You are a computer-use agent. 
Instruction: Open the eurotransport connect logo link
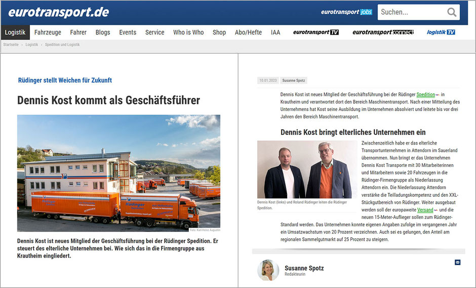[x=383, y=32]
